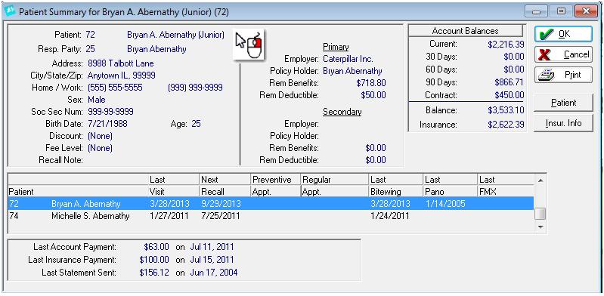Click the 1/14/2005 last pano date
Screen dimensions: 604x296
[x=445, y=204]
